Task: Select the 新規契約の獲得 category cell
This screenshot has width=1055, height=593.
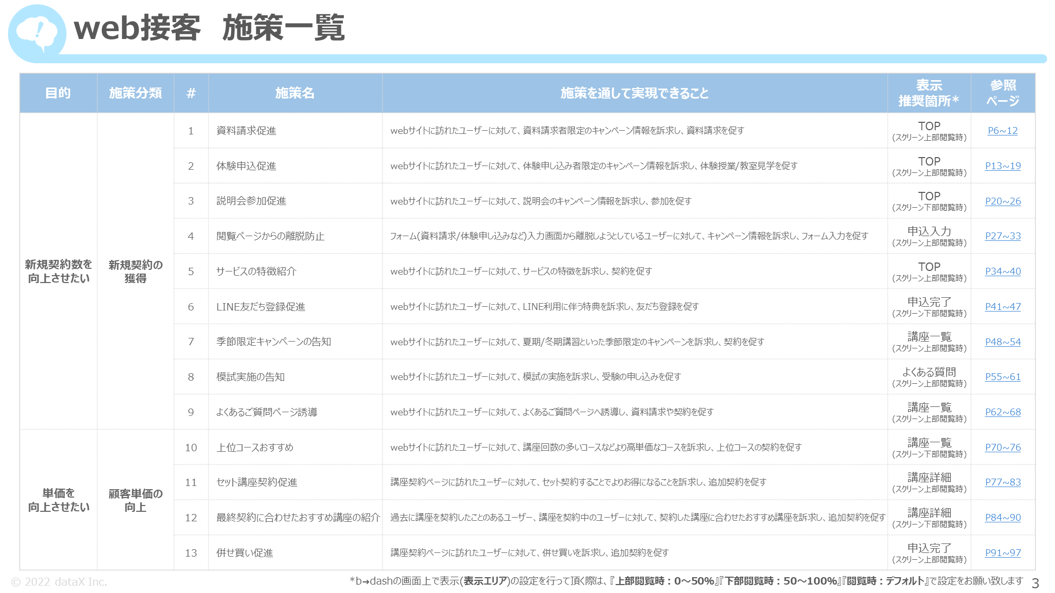Action: click(x=136, y=271)
